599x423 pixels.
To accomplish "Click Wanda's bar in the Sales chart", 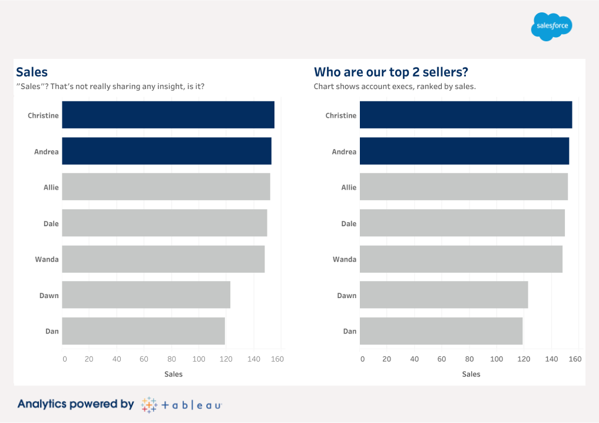I will click(x=163, y=259).
